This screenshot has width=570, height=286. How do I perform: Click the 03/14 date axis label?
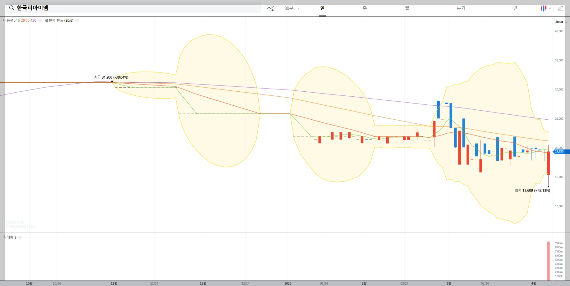coord(485,283)
